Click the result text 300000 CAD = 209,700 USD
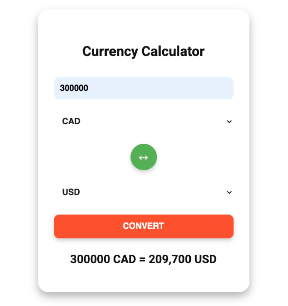Viewport: 288px width, 306px height. click(143, 259)
